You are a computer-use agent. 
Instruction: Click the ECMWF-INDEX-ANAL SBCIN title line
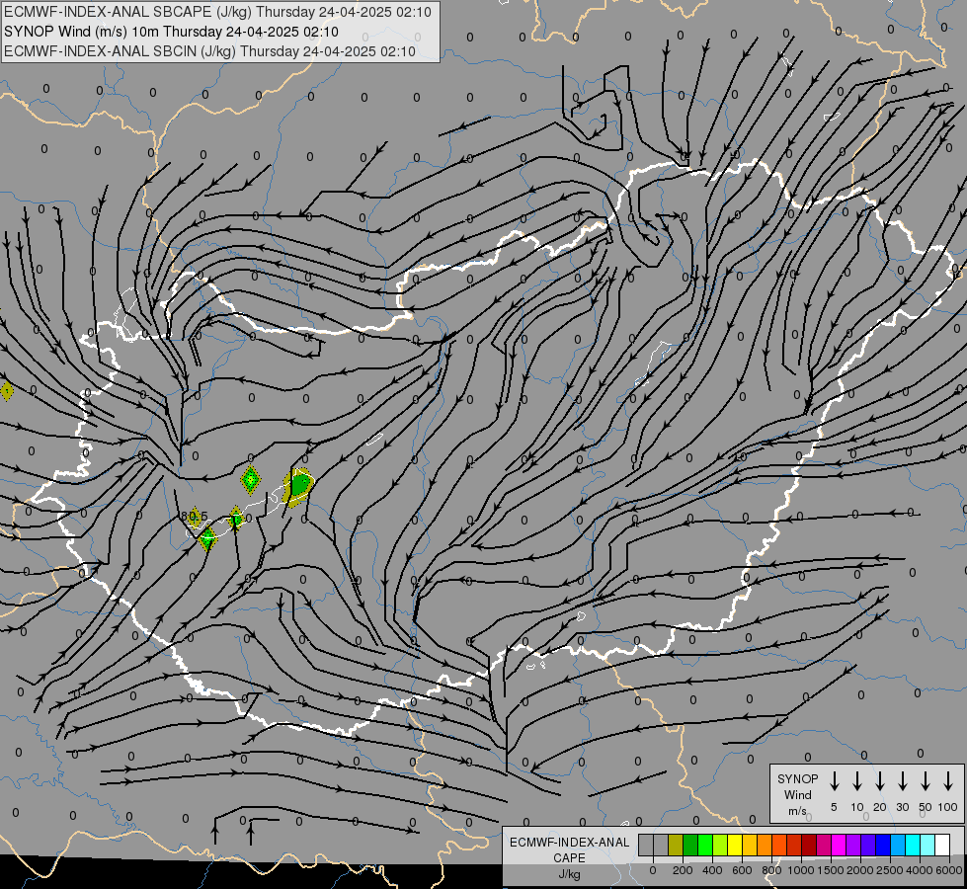[209, 51]
